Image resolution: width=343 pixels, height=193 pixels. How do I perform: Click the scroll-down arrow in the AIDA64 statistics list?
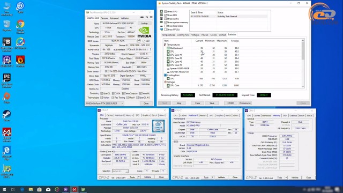click(303, 86)
